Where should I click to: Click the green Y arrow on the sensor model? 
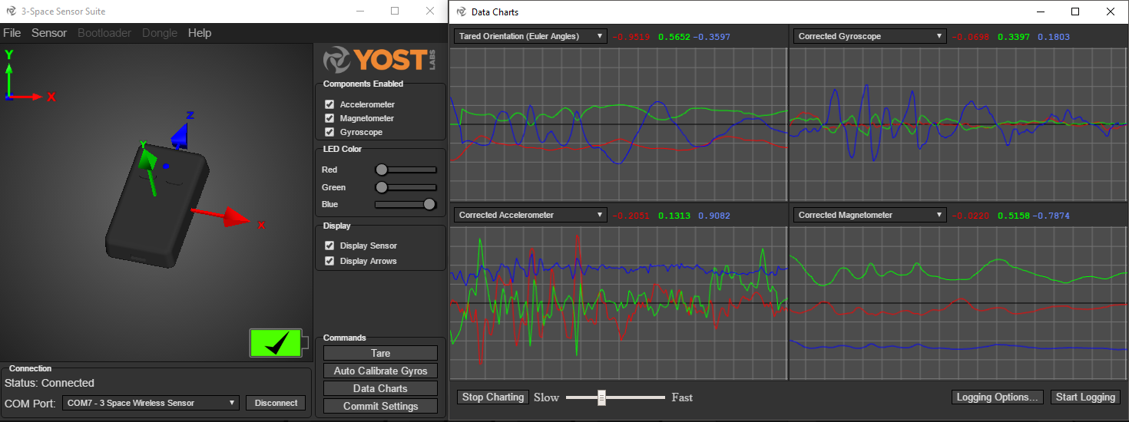click(x=147, y=166)
